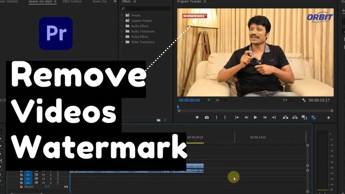
Task: Click the Add Marker button in Program monitor
Action: 197,117
